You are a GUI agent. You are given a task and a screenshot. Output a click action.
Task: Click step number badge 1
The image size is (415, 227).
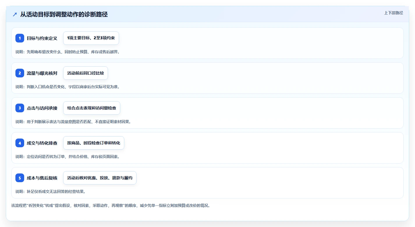(x=20, y=38)
